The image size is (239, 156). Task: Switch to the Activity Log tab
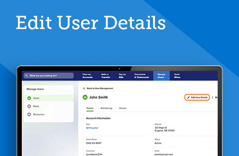(106, 108)
